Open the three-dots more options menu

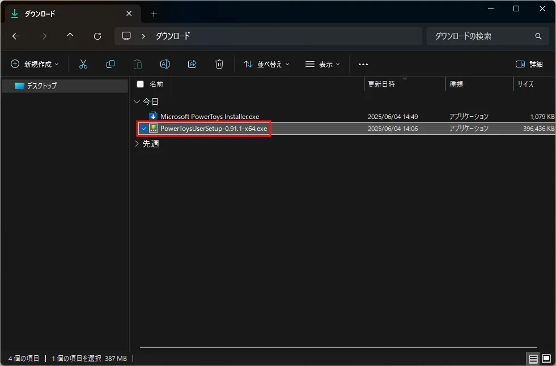click(x=363, y=64)
